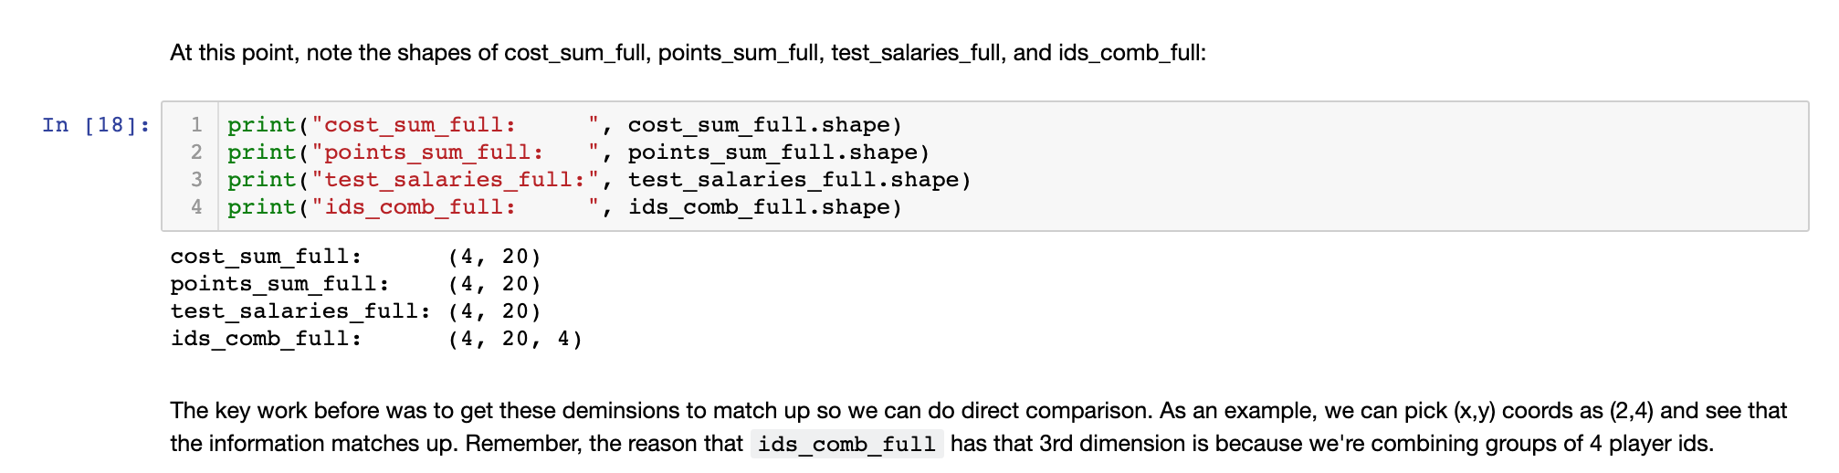Image resolution: width=1839 pixels, height=473 pixels.
Task: Click the "test_salaries_full:" string literal in code
Action: click(x=456, y=180)
